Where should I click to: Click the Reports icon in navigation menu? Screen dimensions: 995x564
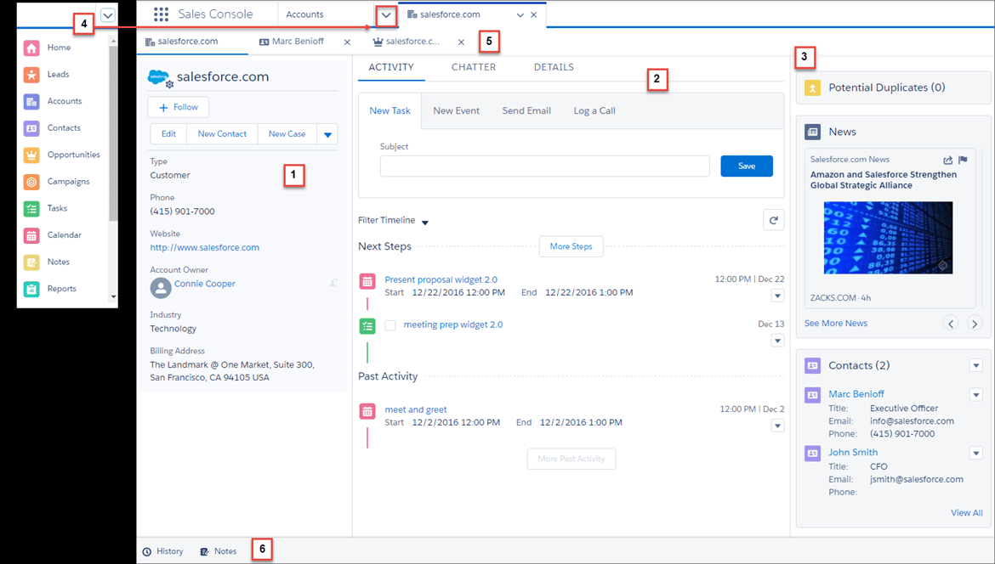[31, 289]
